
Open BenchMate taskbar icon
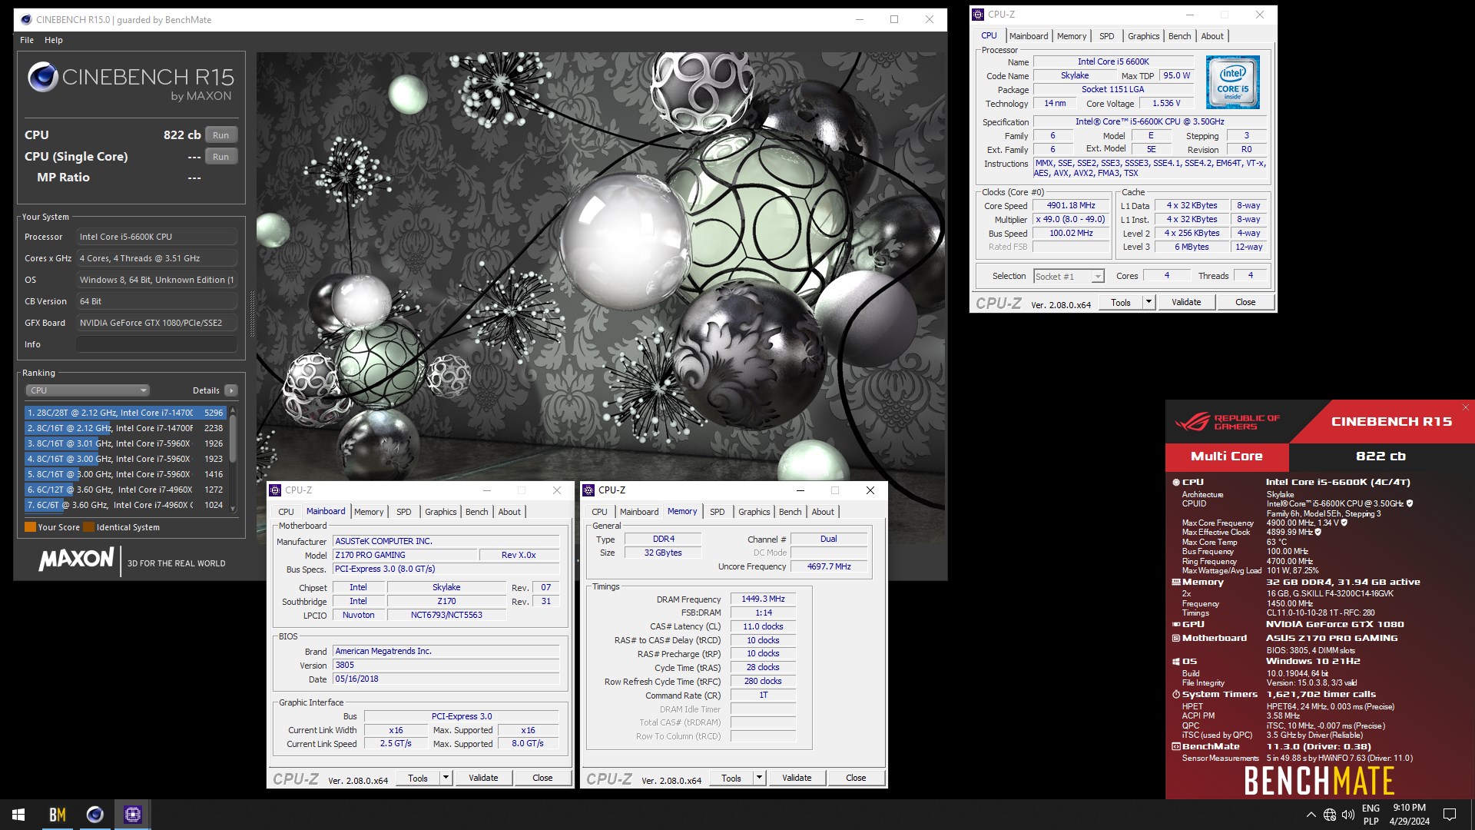[x=58, y=815]
